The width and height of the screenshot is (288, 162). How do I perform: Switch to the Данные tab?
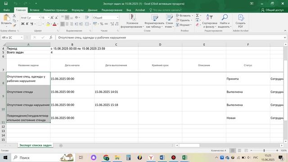click(92, 10)
